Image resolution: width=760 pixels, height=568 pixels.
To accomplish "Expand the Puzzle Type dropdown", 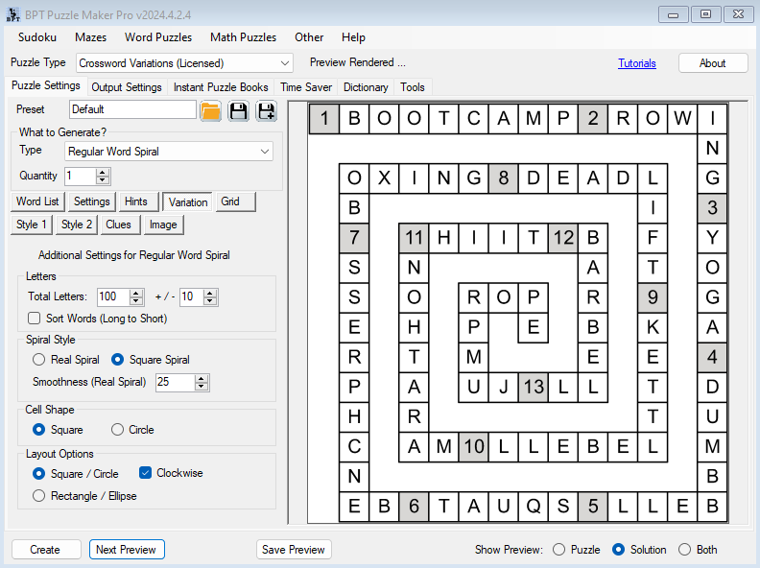I will click(x=284, y=63).
